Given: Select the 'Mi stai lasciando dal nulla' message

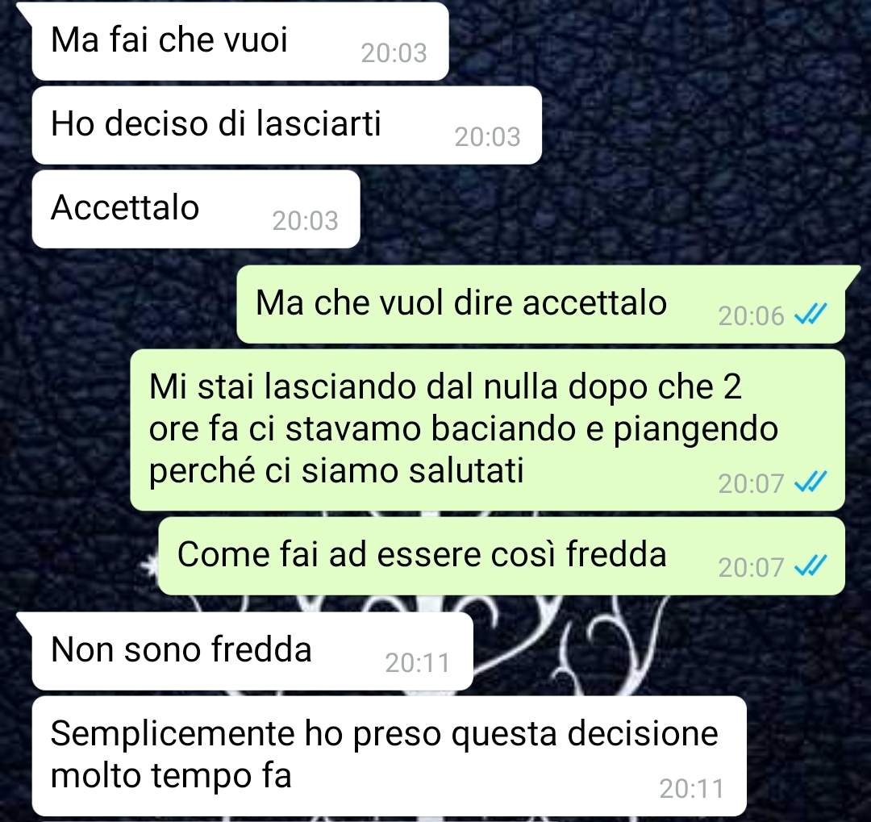Looking at the screenshot, I should click(487, 430).
